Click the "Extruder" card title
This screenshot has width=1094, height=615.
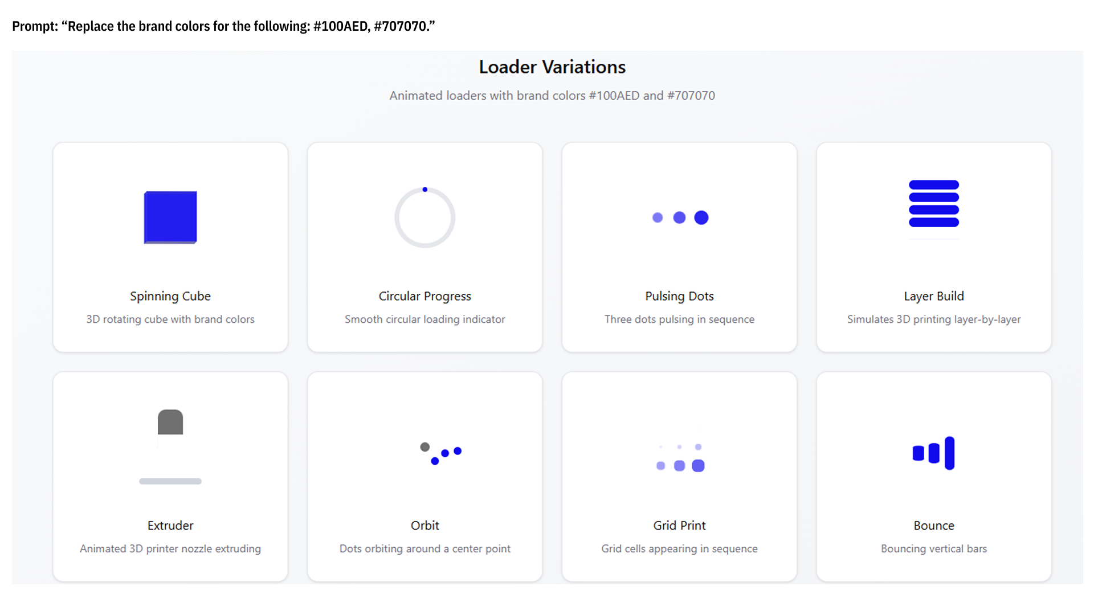coord(170,526)
